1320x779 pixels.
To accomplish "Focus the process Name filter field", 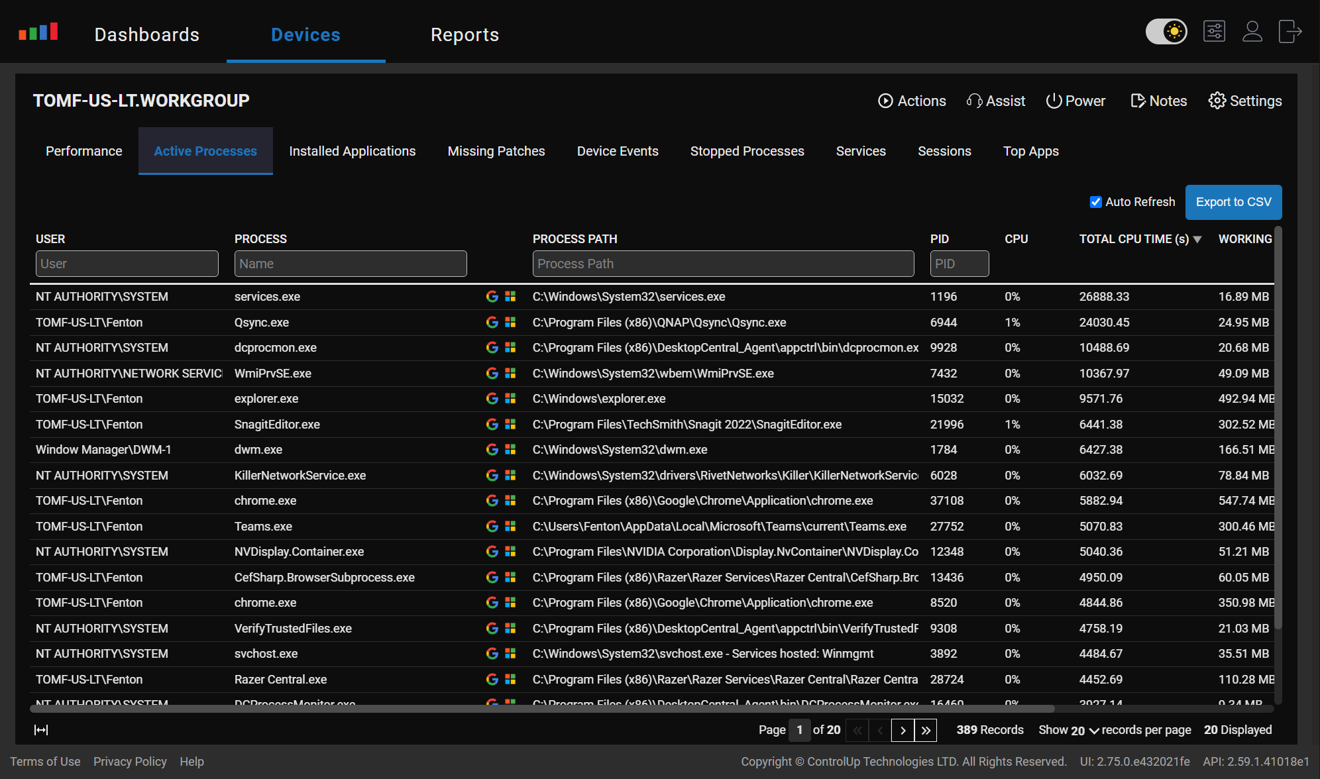I will 351,264.
